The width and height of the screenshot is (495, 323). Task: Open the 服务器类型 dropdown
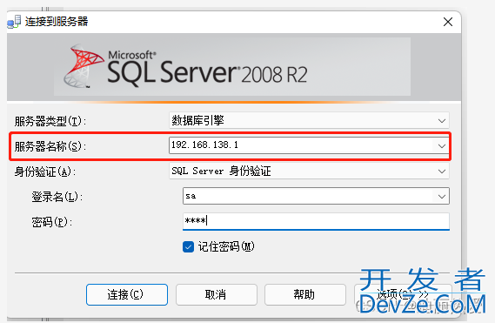pos(309,120)
